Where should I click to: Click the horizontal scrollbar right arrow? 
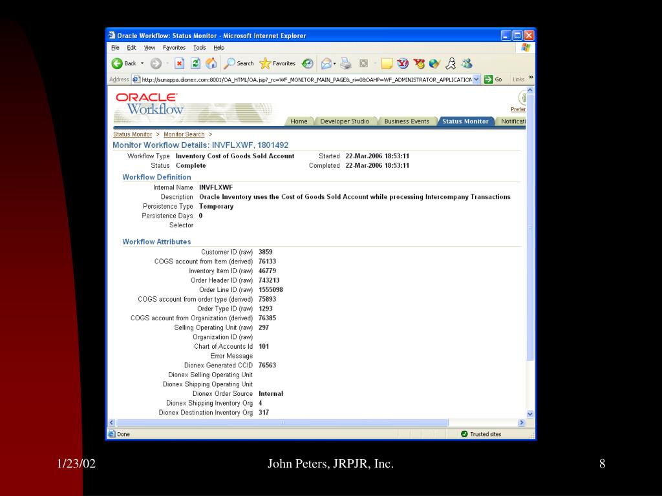522,422
